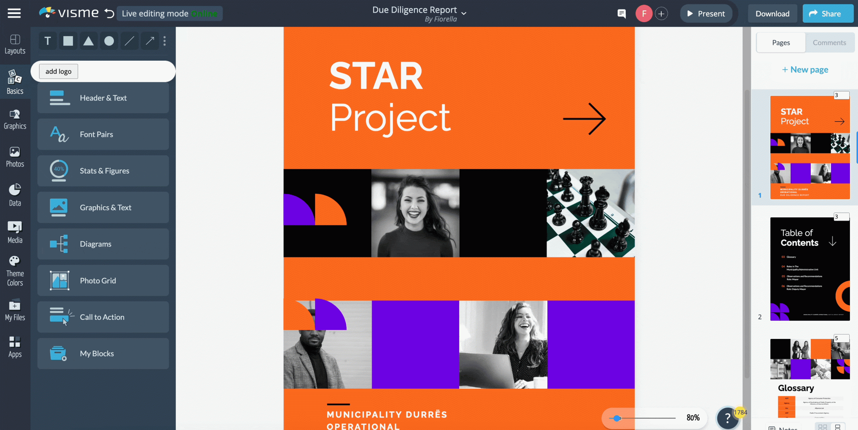Select the Text insertion tool

[x=48, y=41]
